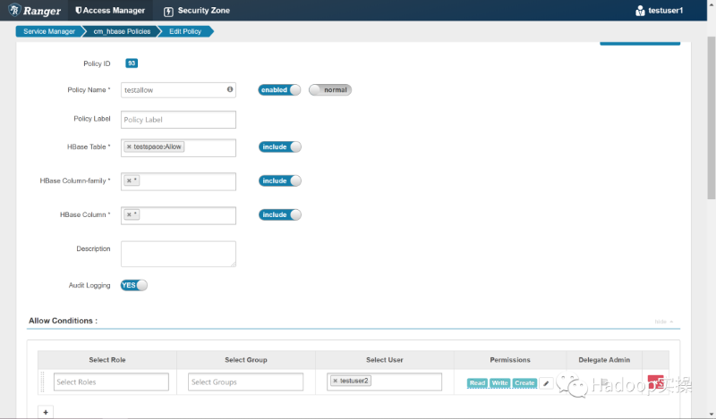Toggle the normal override switch

pyautogui.click(x=330, y=90)
